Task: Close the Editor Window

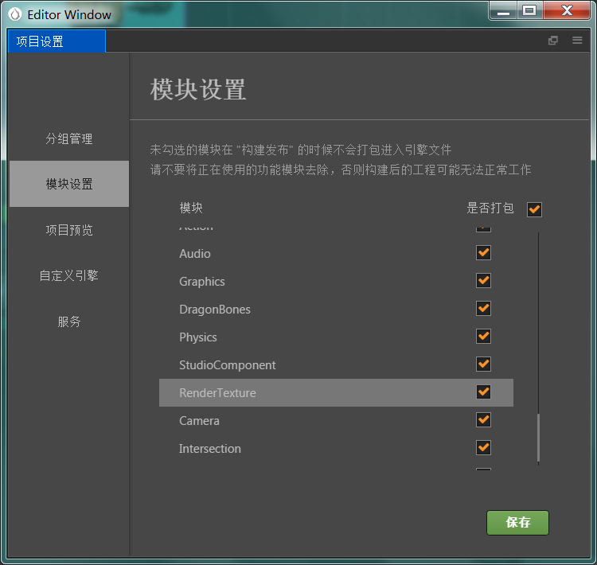Action: click(x=567, y=10)
